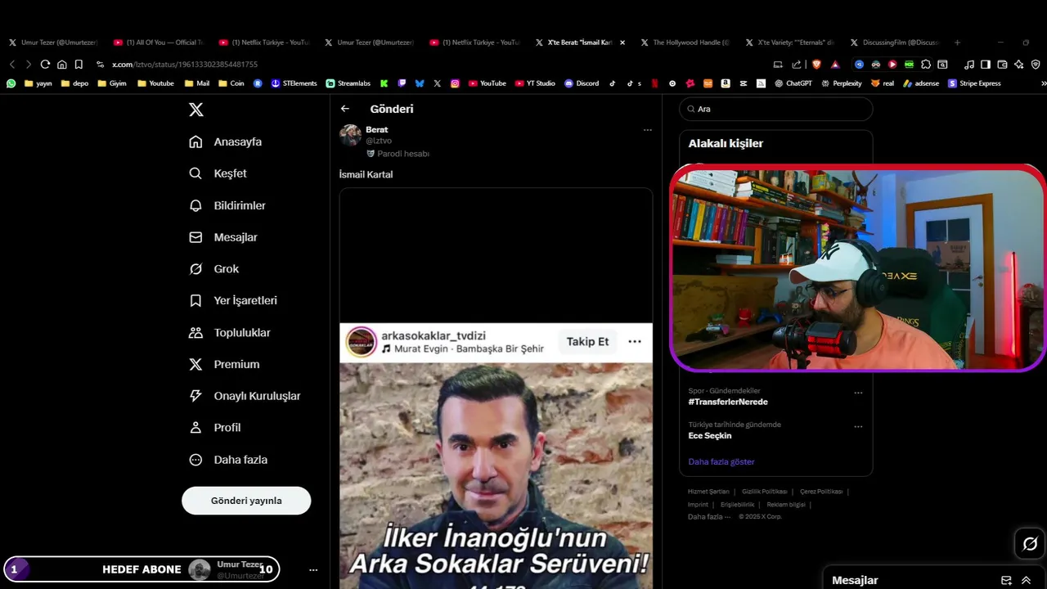Open the Brave Shields icon
The height and width of the screenshot is (589, 1047).
point(816,64)
